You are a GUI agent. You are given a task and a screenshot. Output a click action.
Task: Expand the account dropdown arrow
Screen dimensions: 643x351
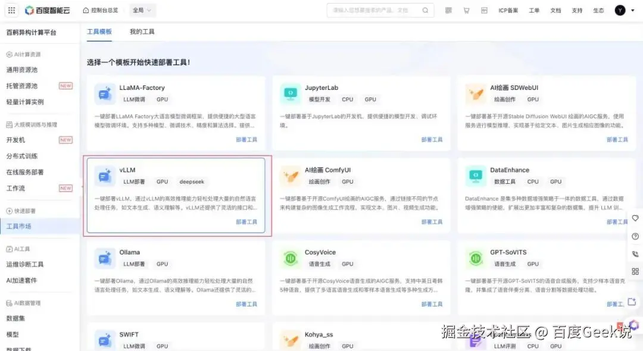pyautogui.click(x=632, y=10)
